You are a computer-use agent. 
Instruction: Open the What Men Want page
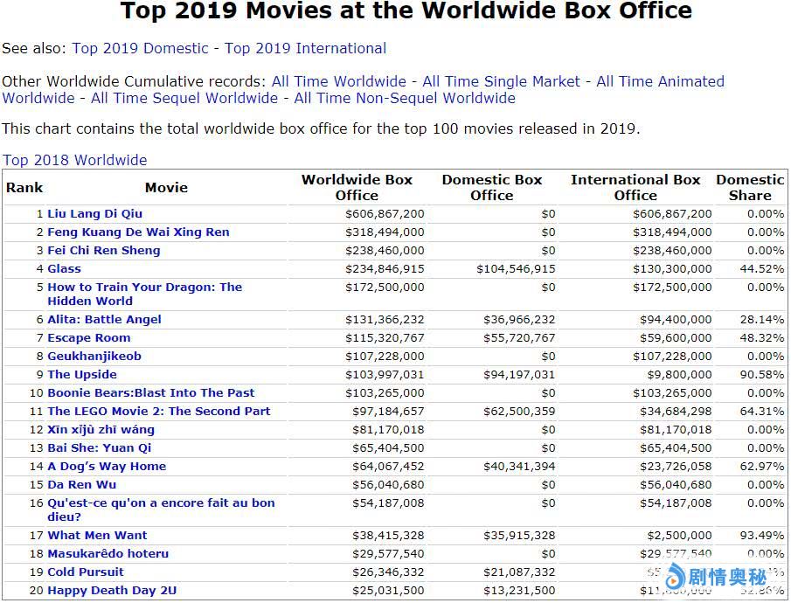[x=97, y=535]
